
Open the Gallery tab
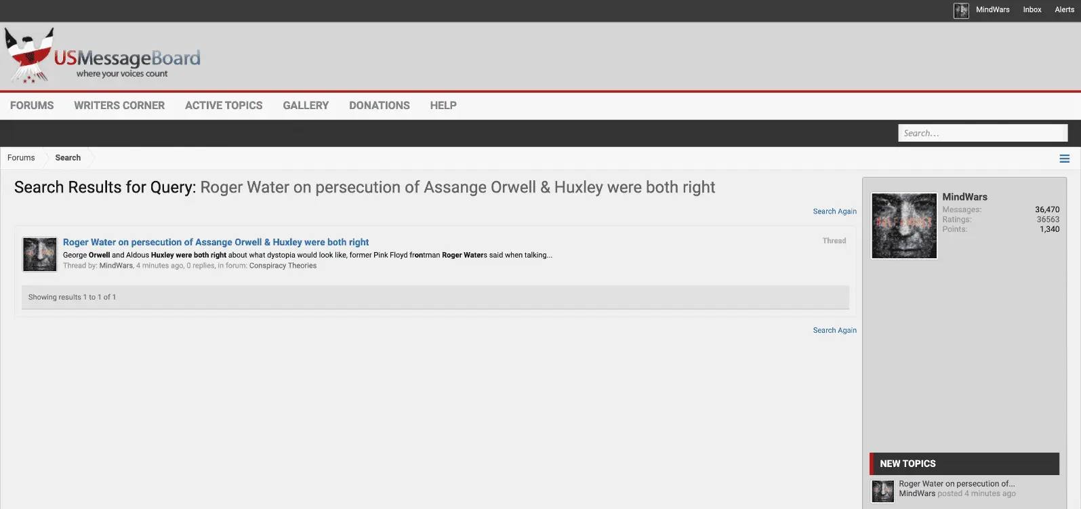coord(306,106)
